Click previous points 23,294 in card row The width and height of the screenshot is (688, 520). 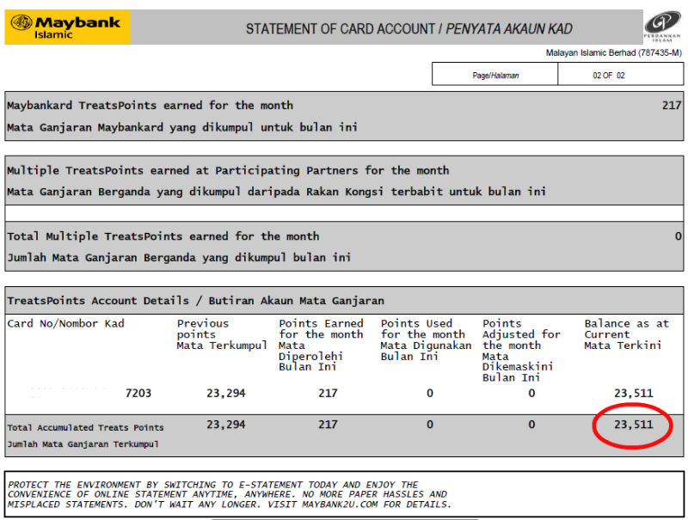coord(226,394)
